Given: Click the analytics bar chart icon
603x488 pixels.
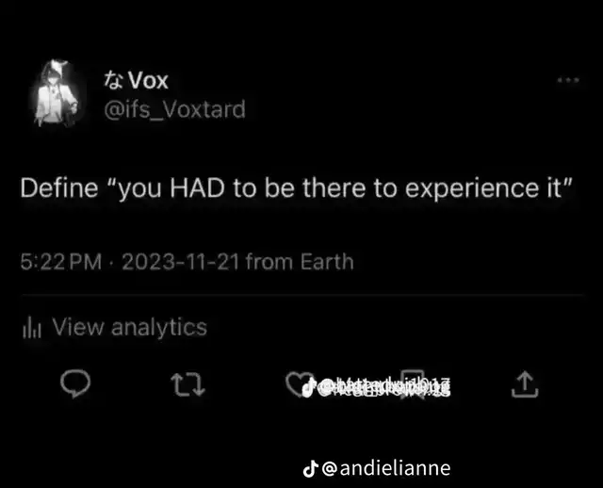Looking at the screenshot, I should point(29,328).
